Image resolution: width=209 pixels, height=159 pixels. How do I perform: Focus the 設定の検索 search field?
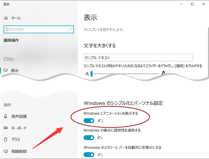[x=39, y=29]
